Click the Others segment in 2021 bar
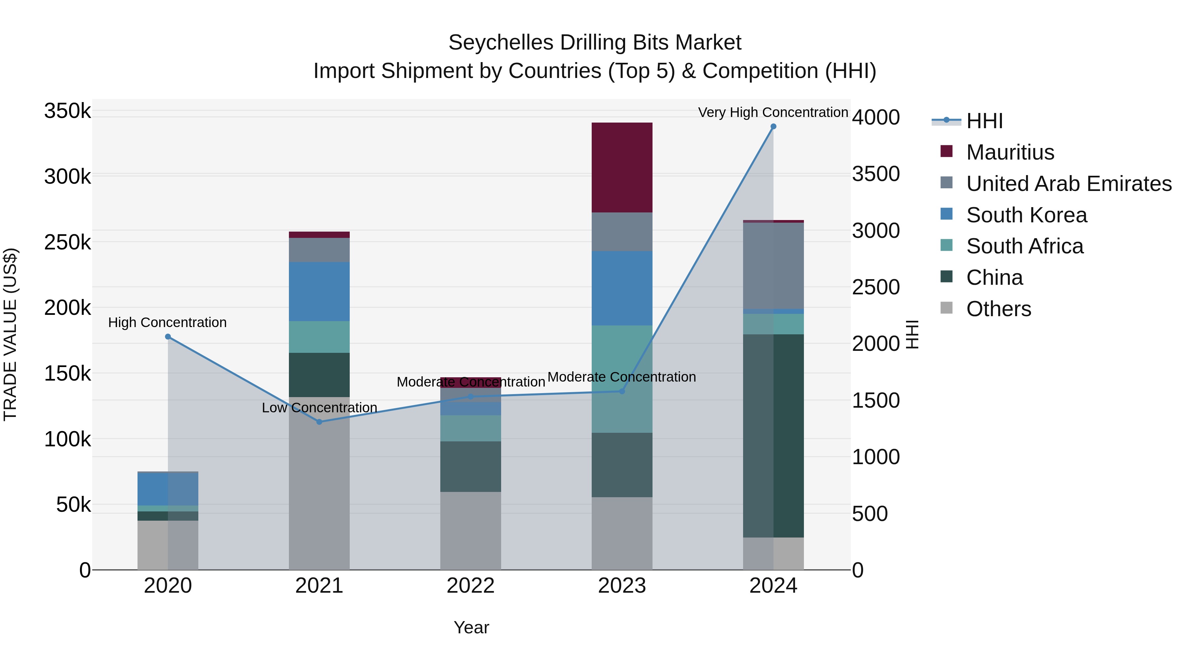The width and height of the screenshot is (1190, 669). [x=319, y=483]
